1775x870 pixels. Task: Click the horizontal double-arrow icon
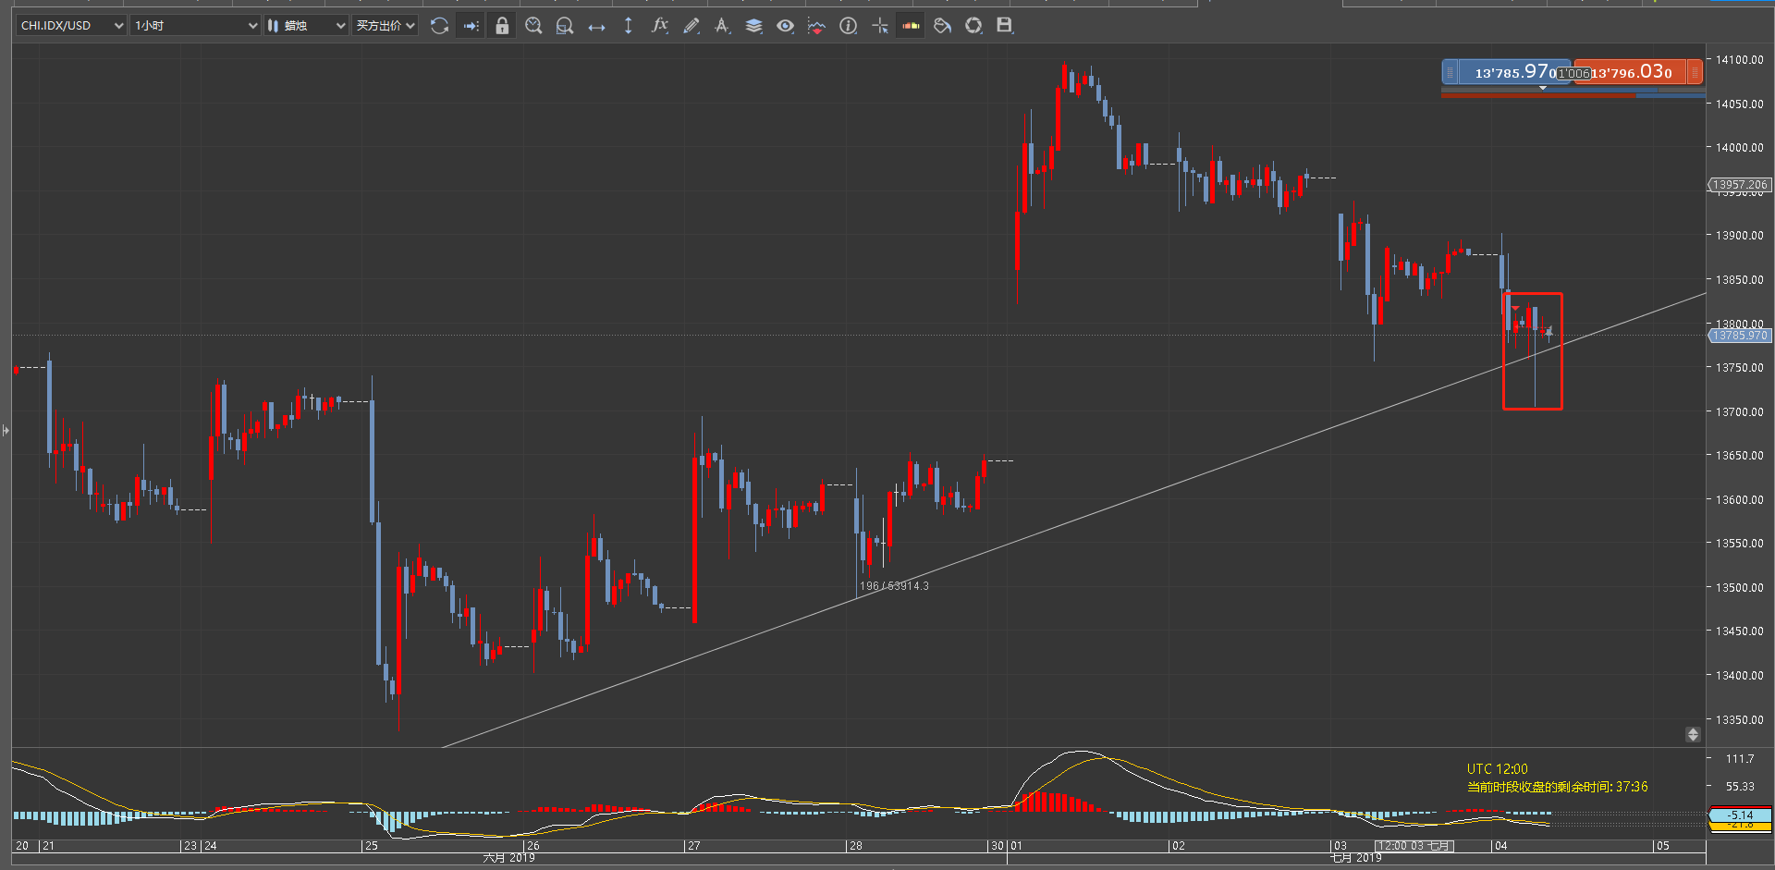pos(596,27)
